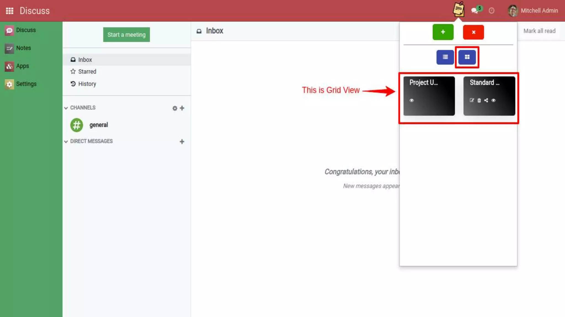Viewport: 565px width, 317px height.
Task: Click the green add note button
Action: 443,32
